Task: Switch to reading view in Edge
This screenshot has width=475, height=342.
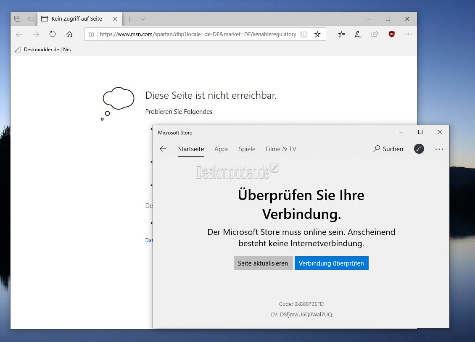Action: tap(303, 34)
